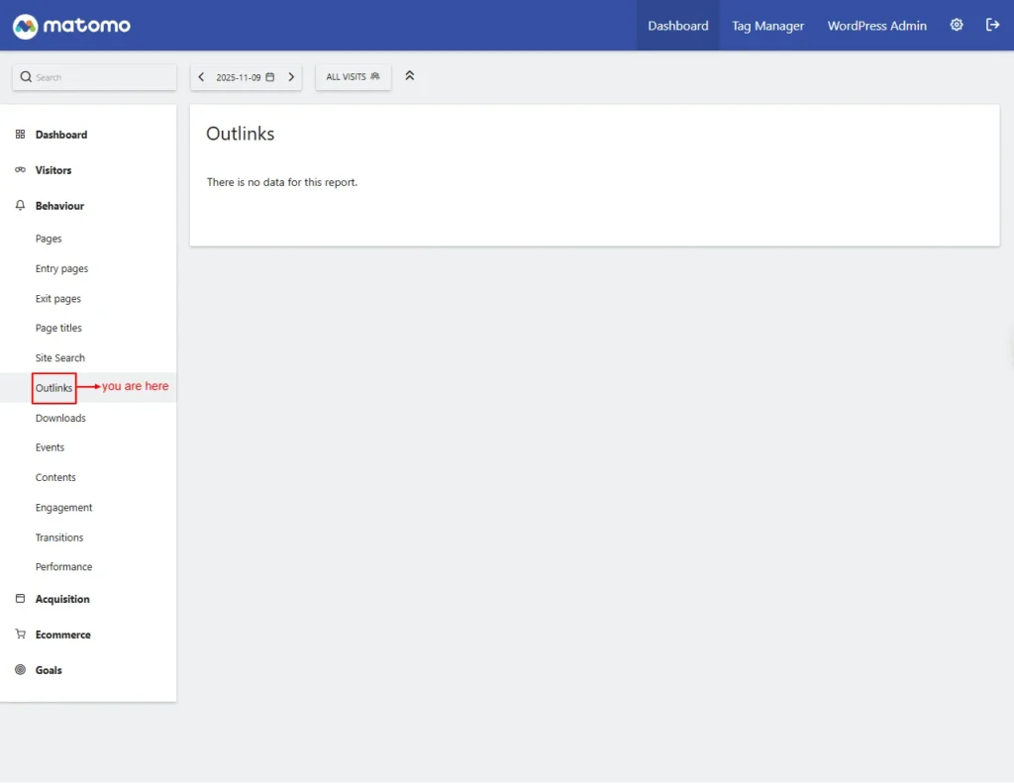Collapse the Behaviour menu section
This screenshot has height=784, width=1014.
click(x=59, y=206)
